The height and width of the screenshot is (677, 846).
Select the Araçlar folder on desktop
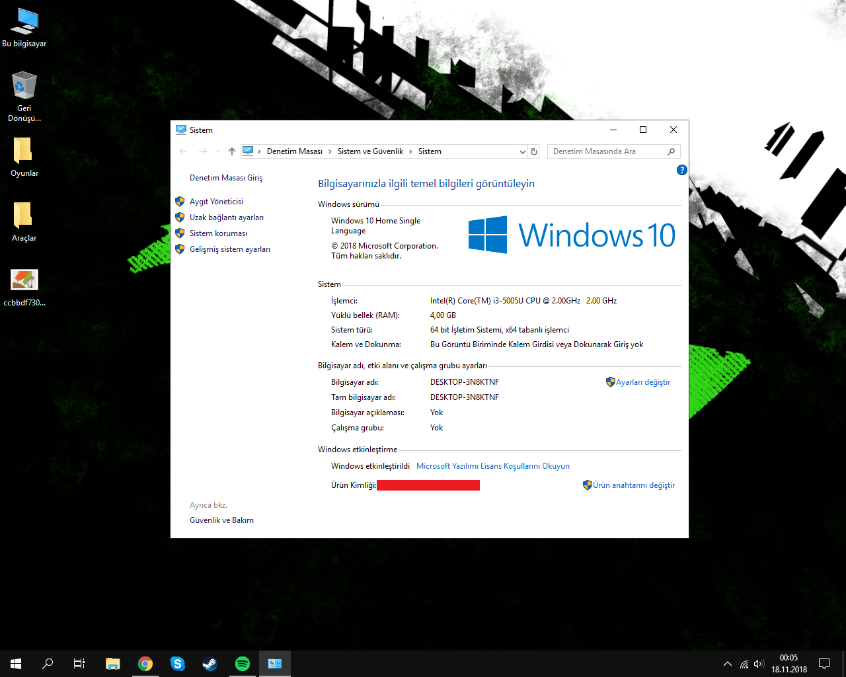(24, 222)
